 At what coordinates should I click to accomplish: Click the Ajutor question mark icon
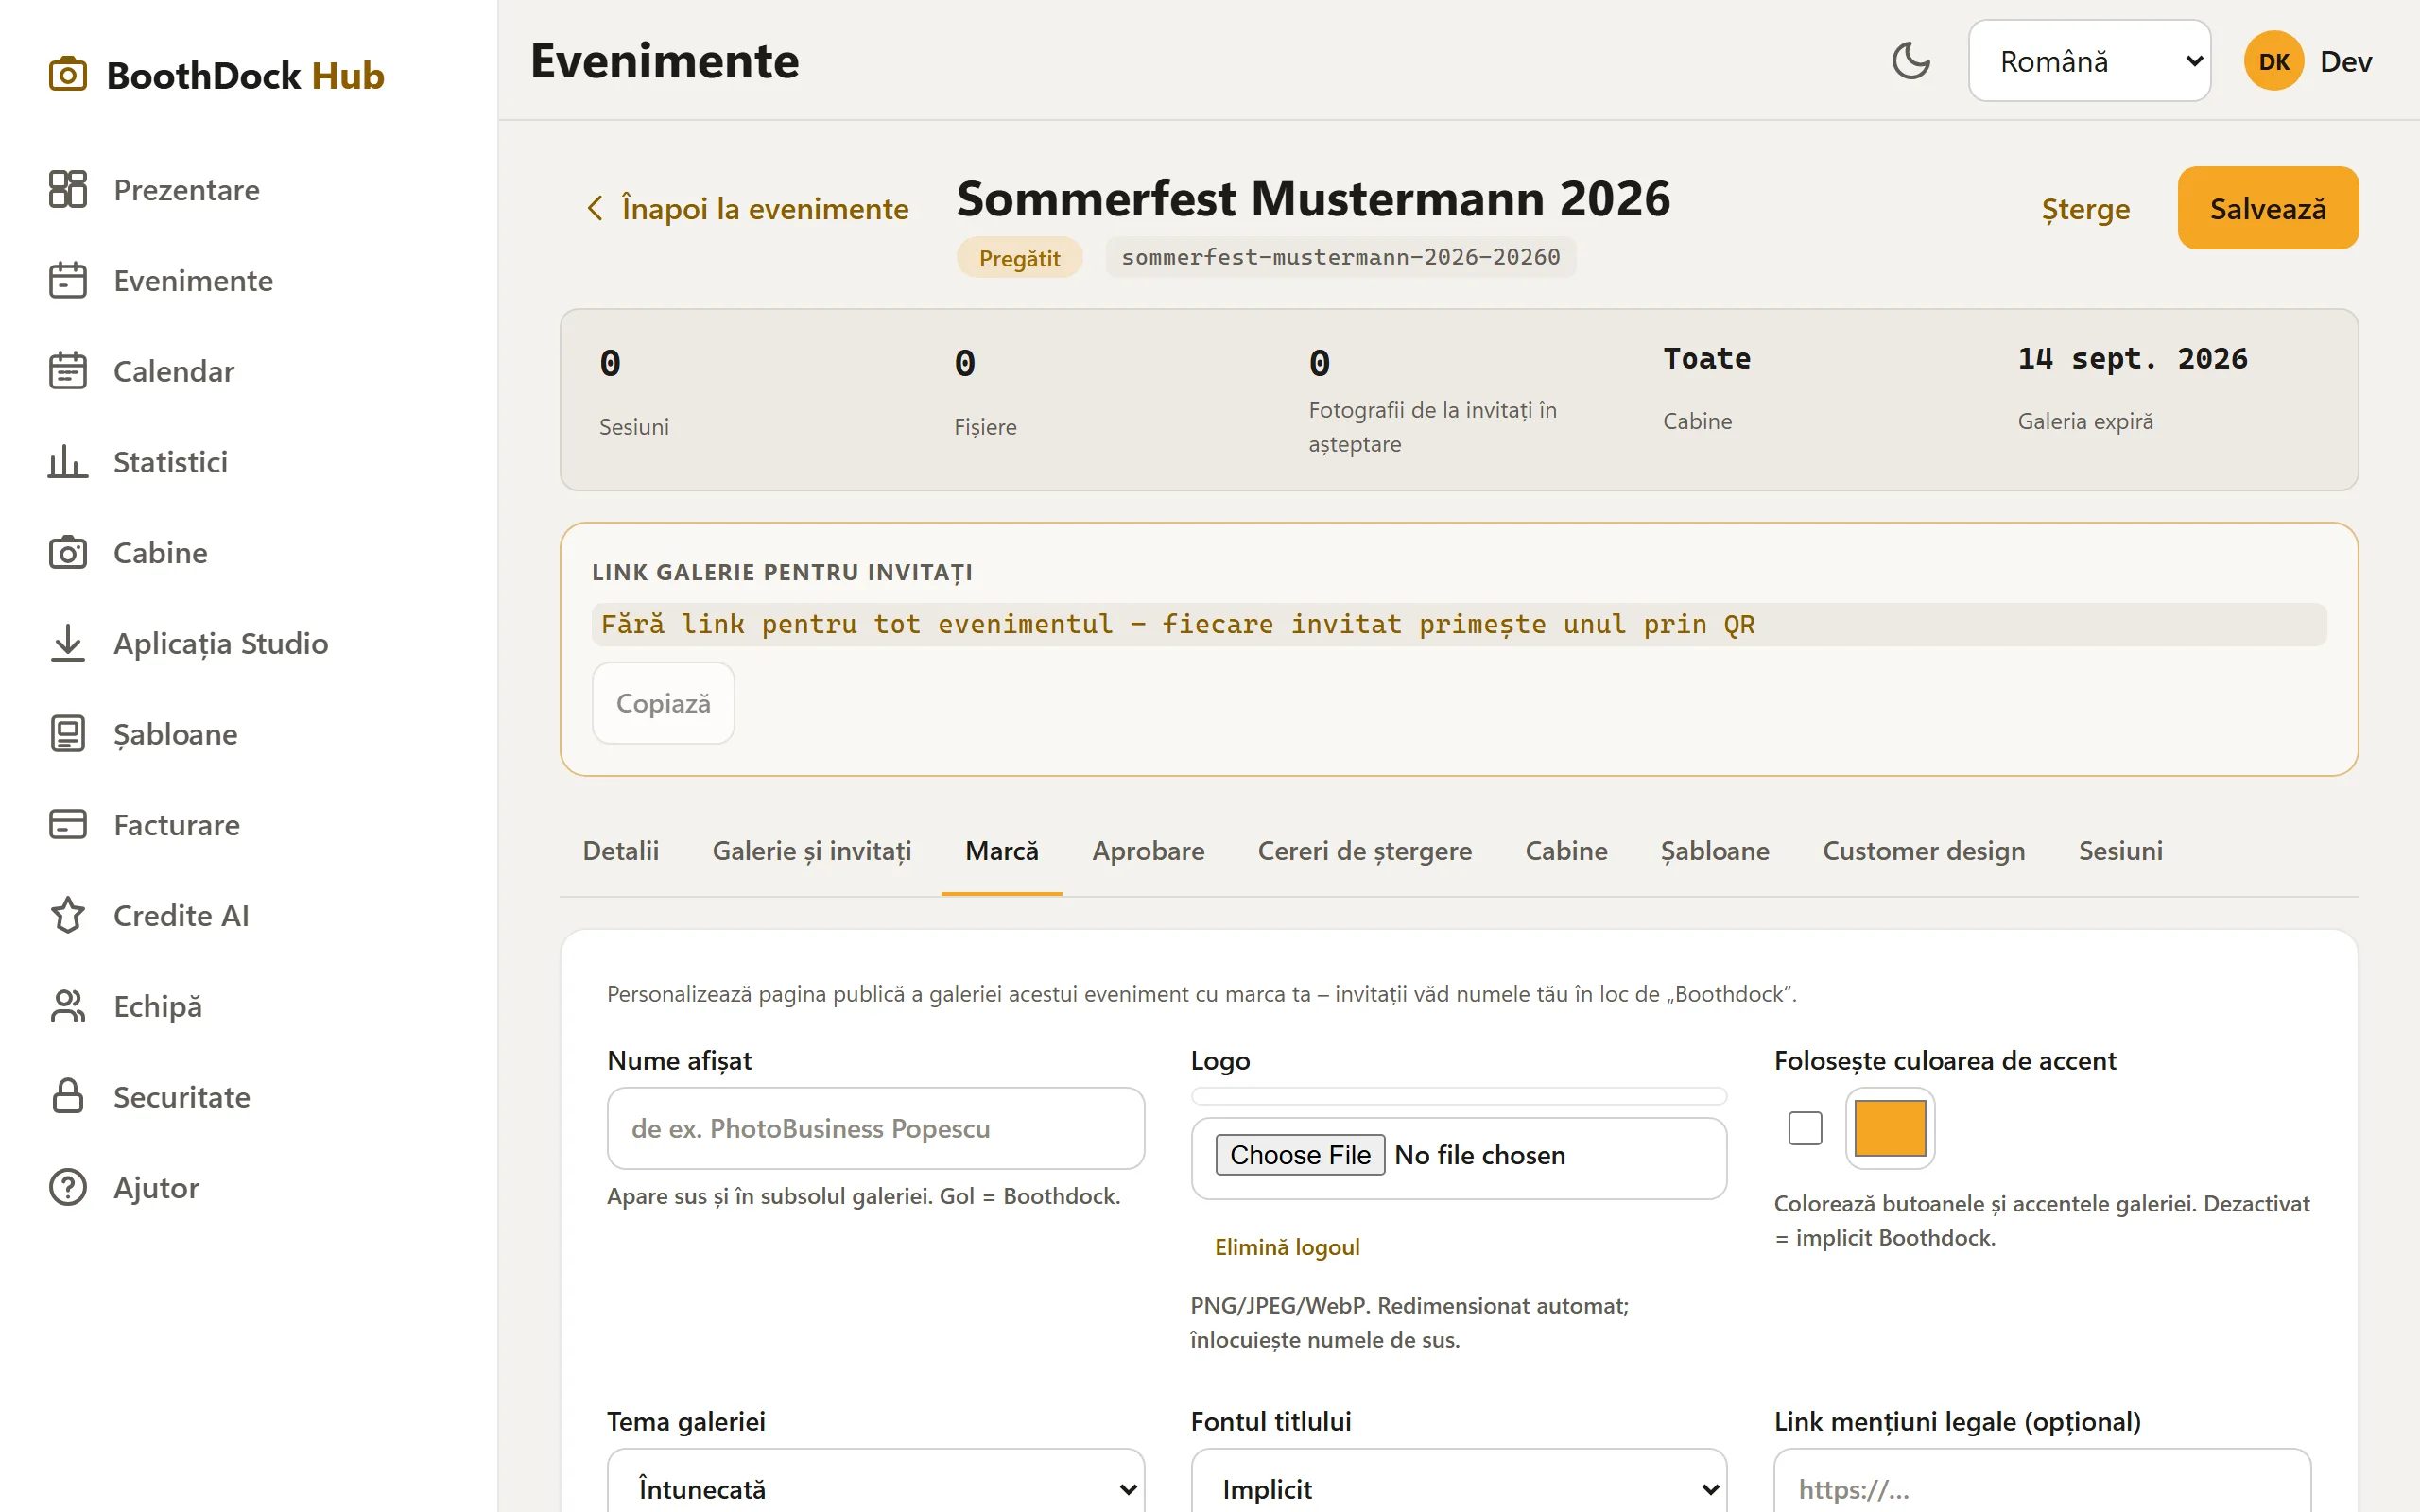68,1187
